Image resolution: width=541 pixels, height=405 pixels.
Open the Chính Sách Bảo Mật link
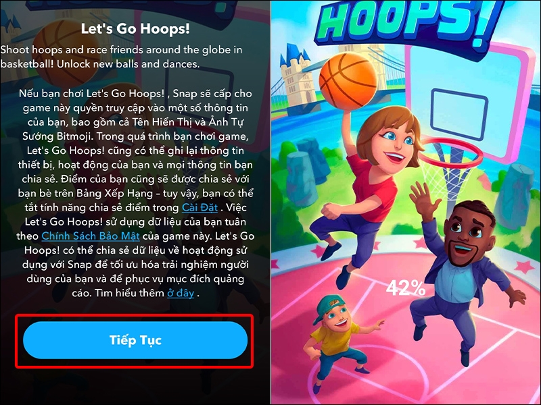(91, 236)
